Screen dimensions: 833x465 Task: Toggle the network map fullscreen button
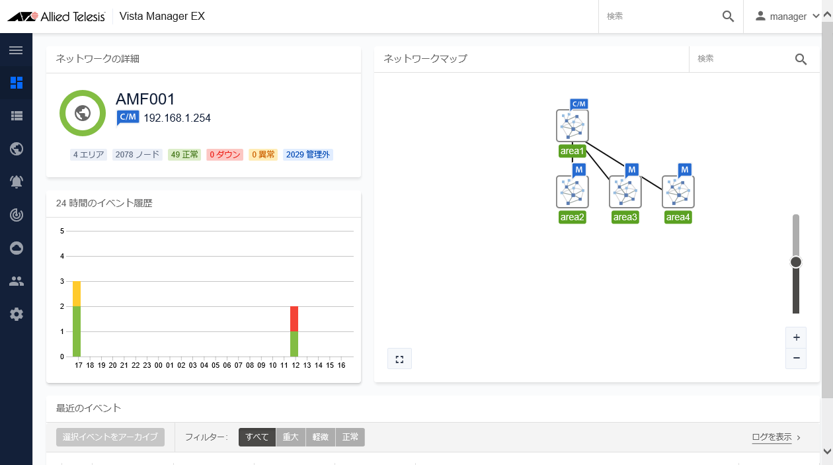[399, 359]
